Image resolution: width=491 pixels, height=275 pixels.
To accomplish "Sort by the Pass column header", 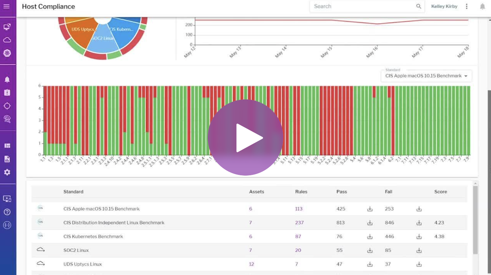I will pos(342,192).
